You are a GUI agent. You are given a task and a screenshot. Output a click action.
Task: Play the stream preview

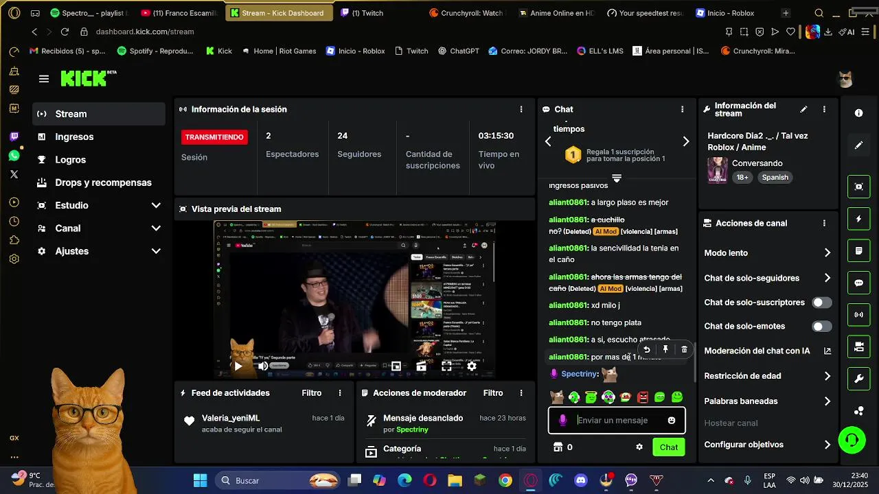pos(238,366)
